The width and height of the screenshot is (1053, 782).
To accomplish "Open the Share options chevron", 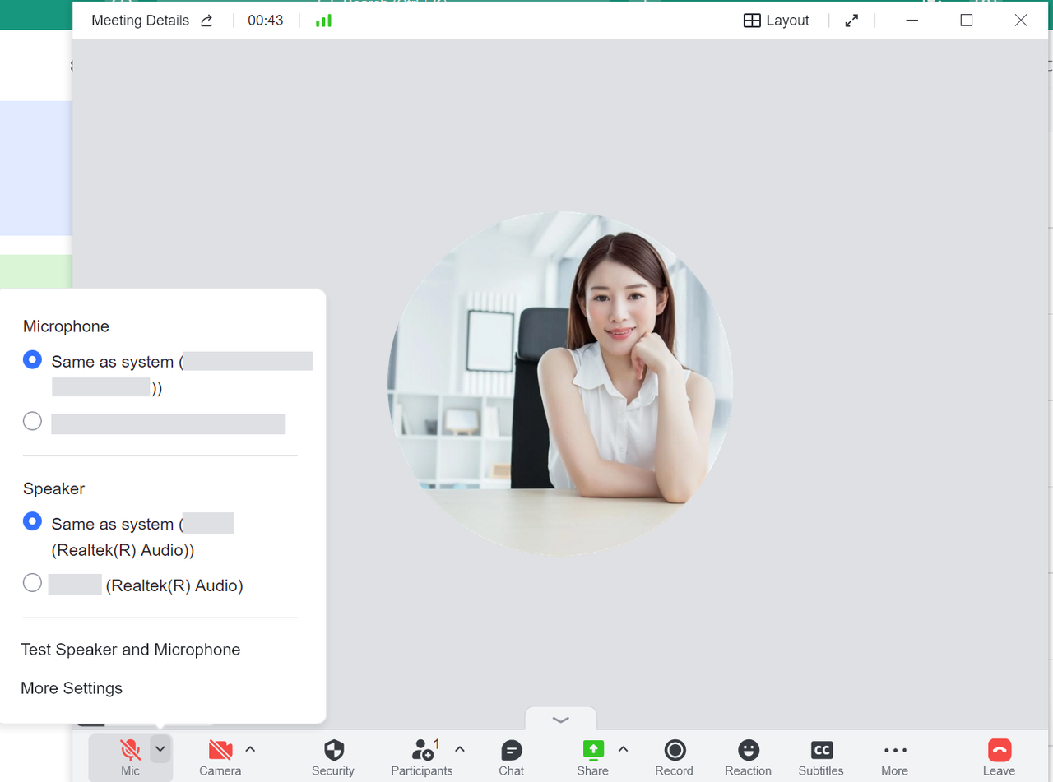I will tap(624, 748).
